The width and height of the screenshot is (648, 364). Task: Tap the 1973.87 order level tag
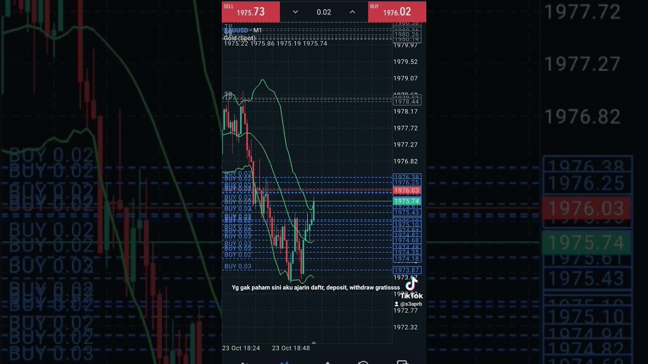[x=407, y=270]
